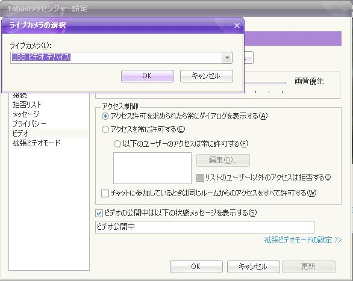Click the ビデオ公開中 status message field
The width and height of the screenshot is (353, 281).
point(205,227)
